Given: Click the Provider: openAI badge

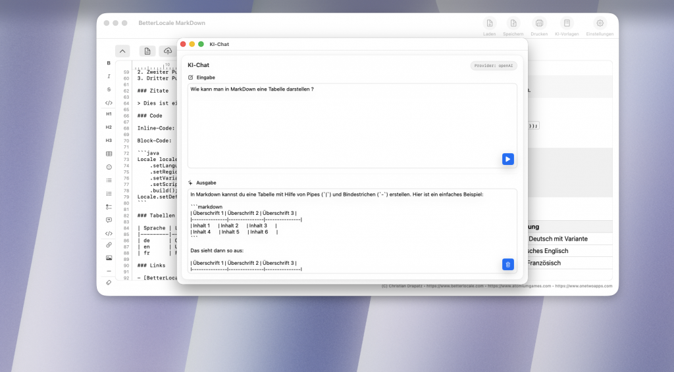Looking at the screenshot, I should [x=494, y=66].
